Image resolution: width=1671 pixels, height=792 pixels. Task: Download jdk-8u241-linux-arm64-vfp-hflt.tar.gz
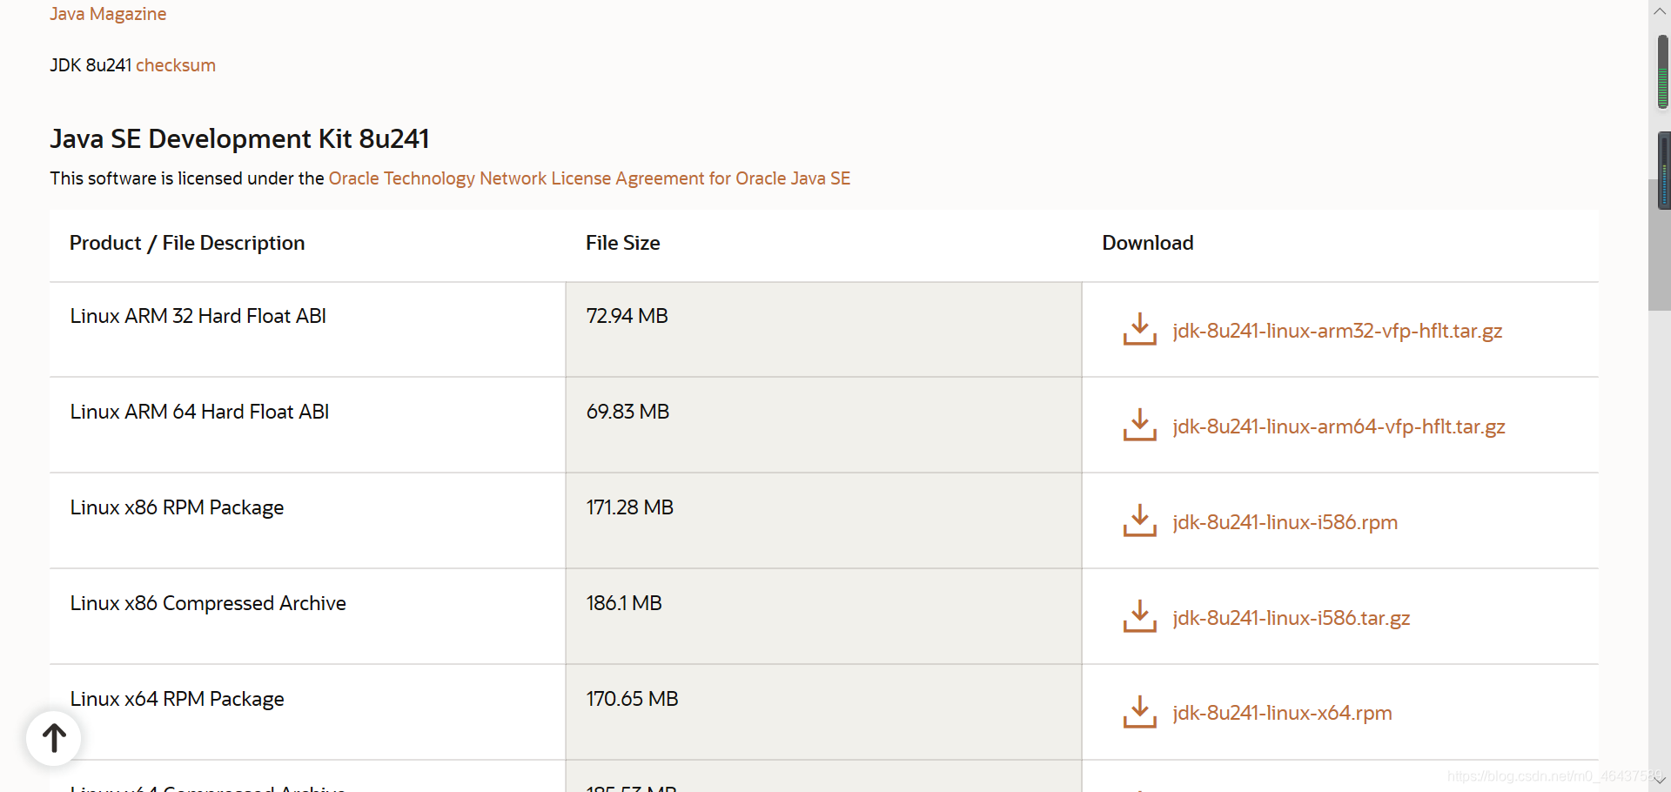1339,426
